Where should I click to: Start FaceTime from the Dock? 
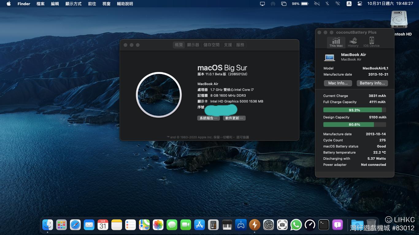186,225
